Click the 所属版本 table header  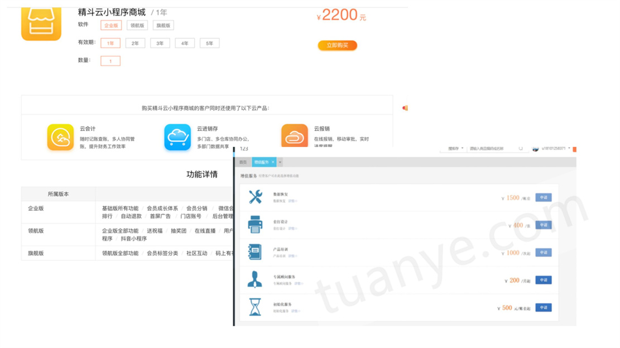pos(58,194)
